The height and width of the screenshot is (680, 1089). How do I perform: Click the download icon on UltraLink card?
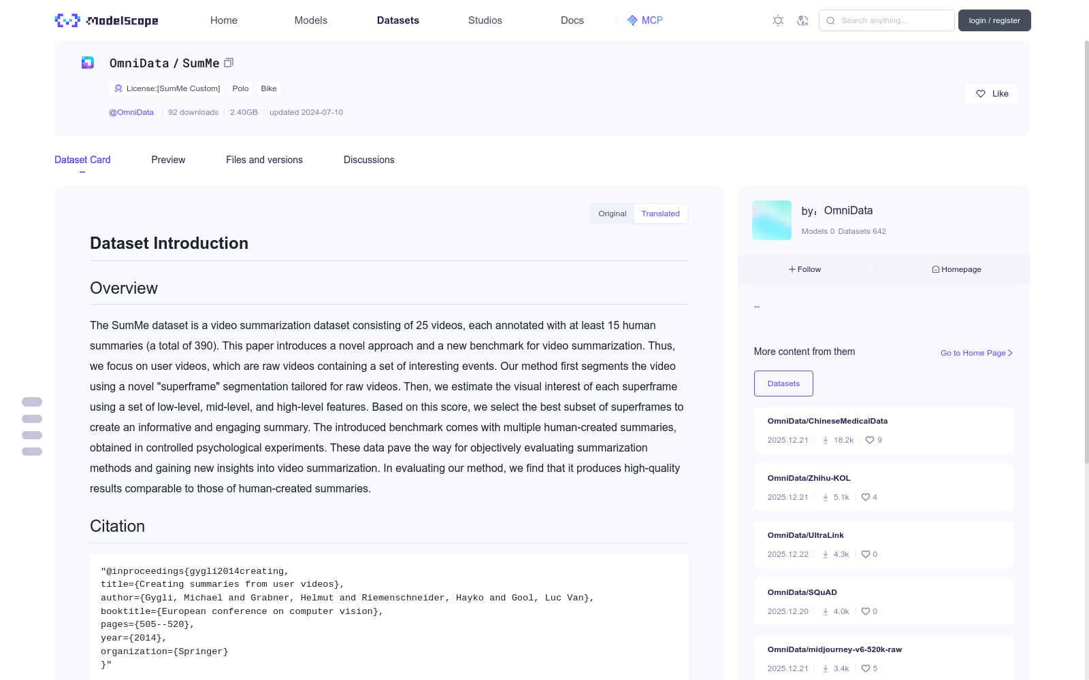(826, 554)
